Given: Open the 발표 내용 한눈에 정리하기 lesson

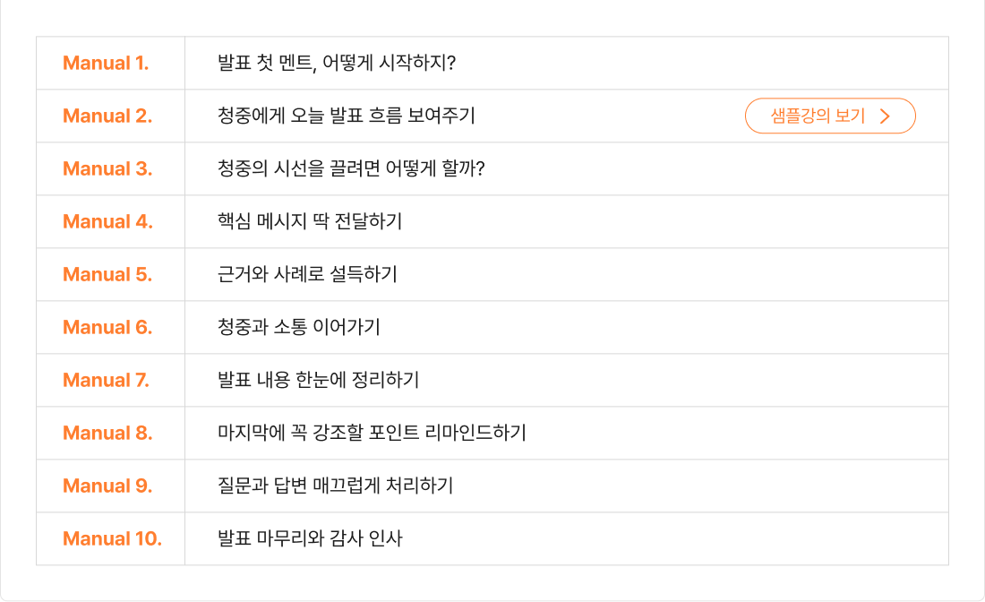Looking at the screenshot, I should 318,380.
